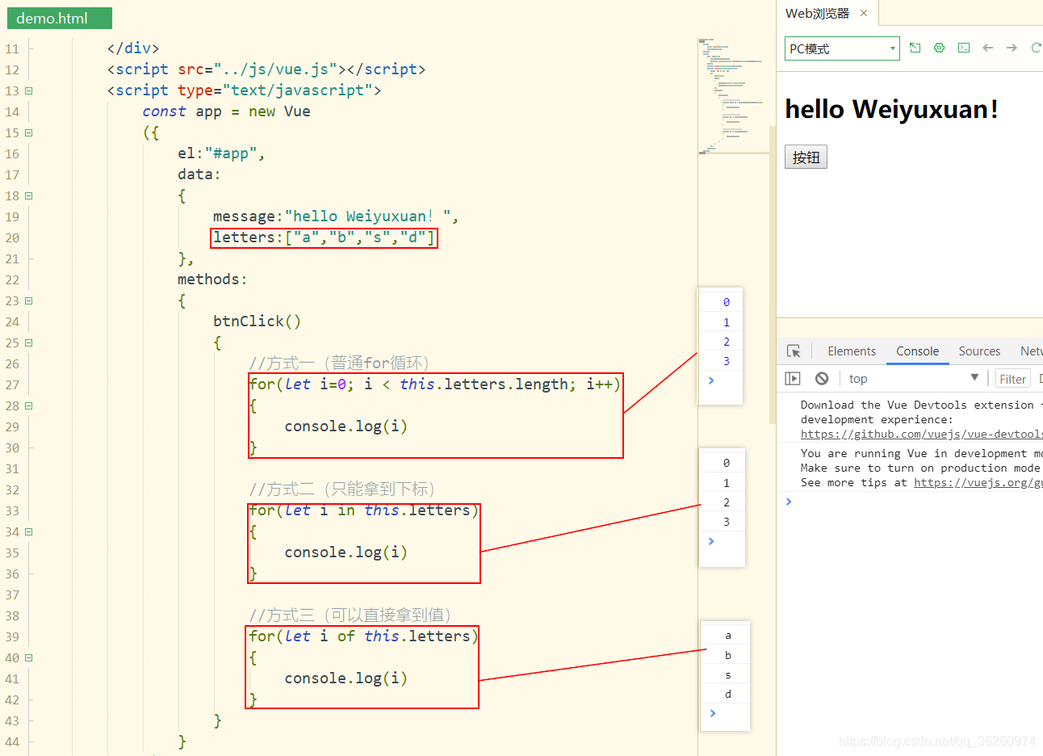The height and width of the screenshot is (756, 1043).
Task: Open the github.com vue-devtools link
Action: click(x=921, y=434)
